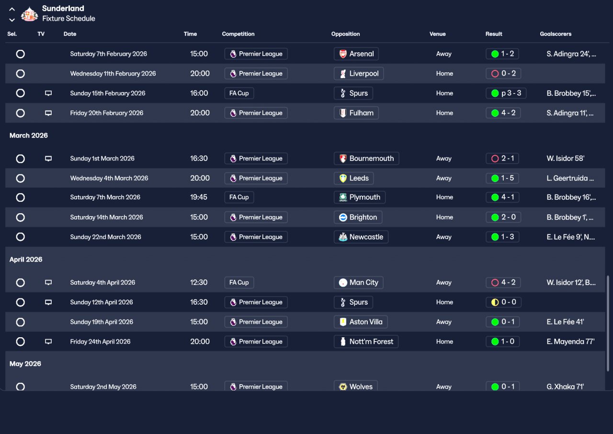Open the Spurs team button for 12th April
Screen dimensions: 613x434
[353, 302]
